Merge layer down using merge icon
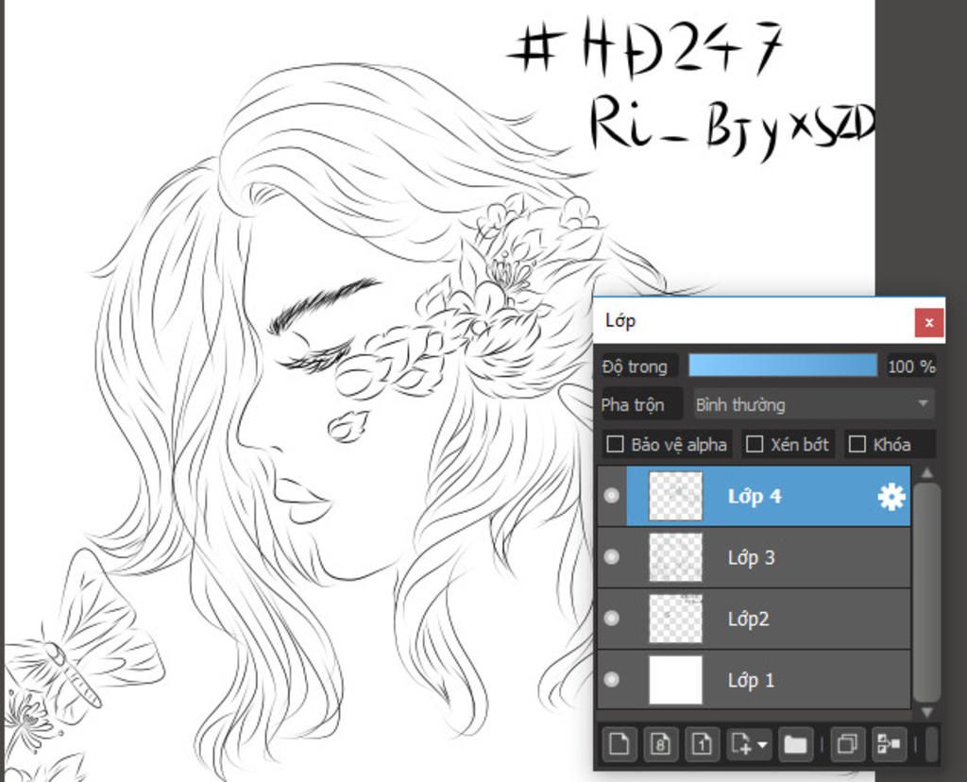 [888, 744]
